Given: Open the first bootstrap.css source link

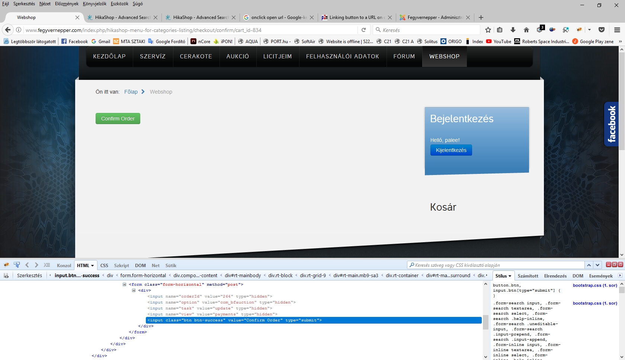Looking at the screenshot, I should pyautogui.click(x=595, y=285).
